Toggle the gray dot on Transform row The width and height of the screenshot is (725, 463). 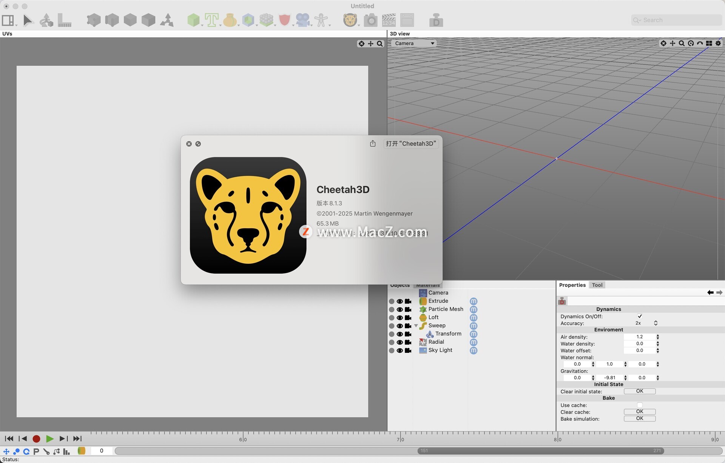pyautogui.click(x=392, y=334)
